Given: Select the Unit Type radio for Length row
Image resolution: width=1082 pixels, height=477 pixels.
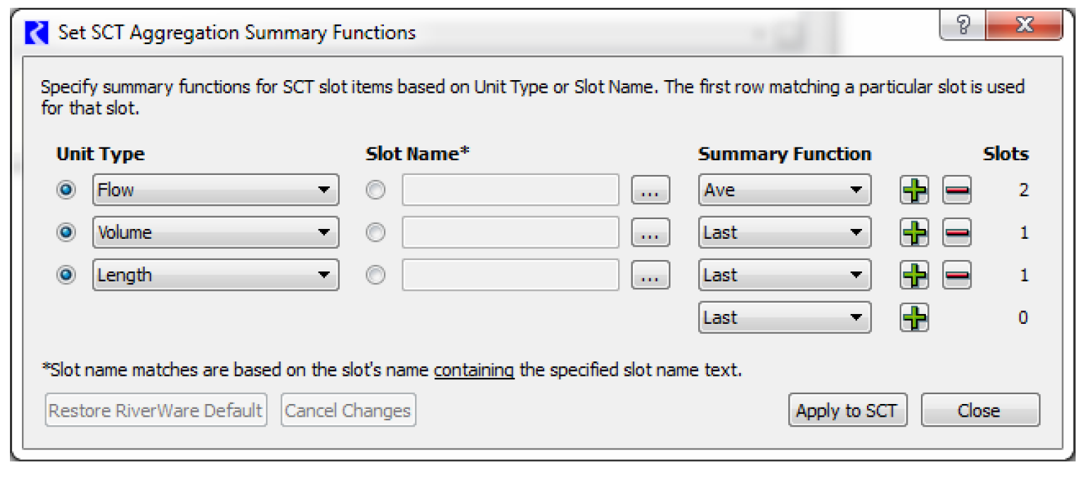Looking at the screenshot, I should [x=67, y=275].
